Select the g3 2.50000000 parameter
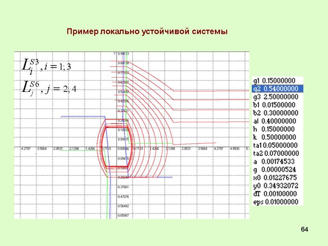Viewport: 328px width, 246px height. (276, 96)
